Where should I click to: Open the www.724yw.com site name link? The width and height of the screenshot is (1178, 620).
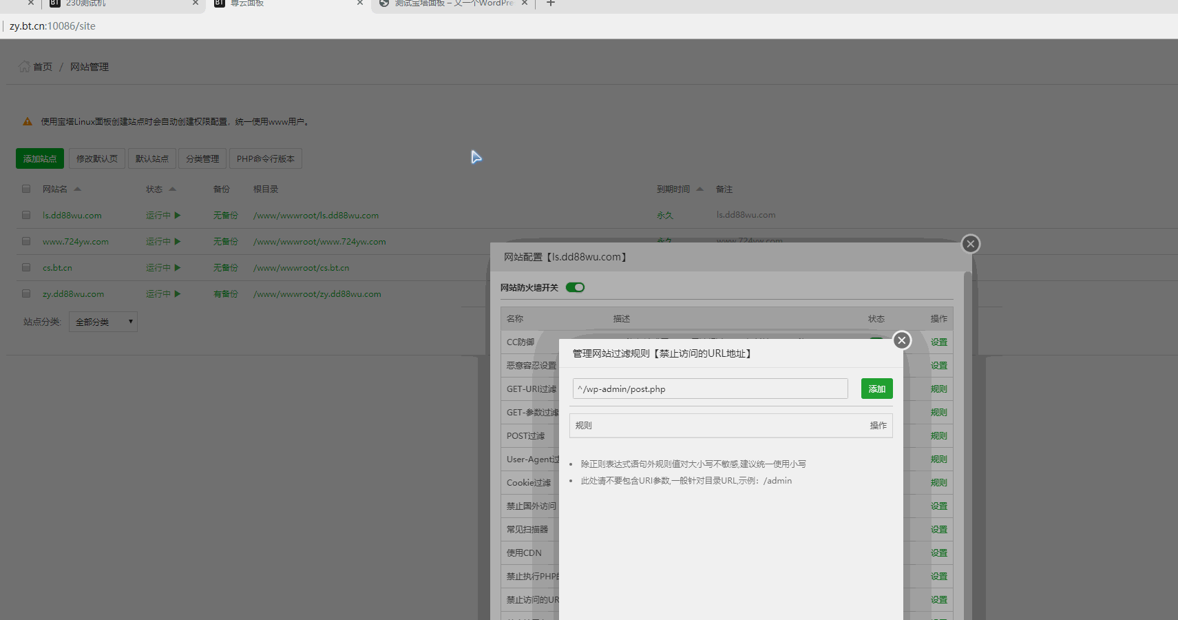click(76, 242)
